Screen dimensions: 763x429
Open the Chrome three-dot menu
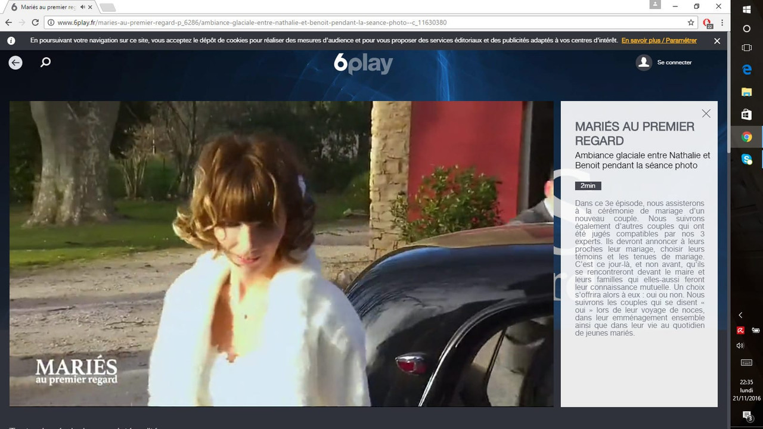point(722,23)
